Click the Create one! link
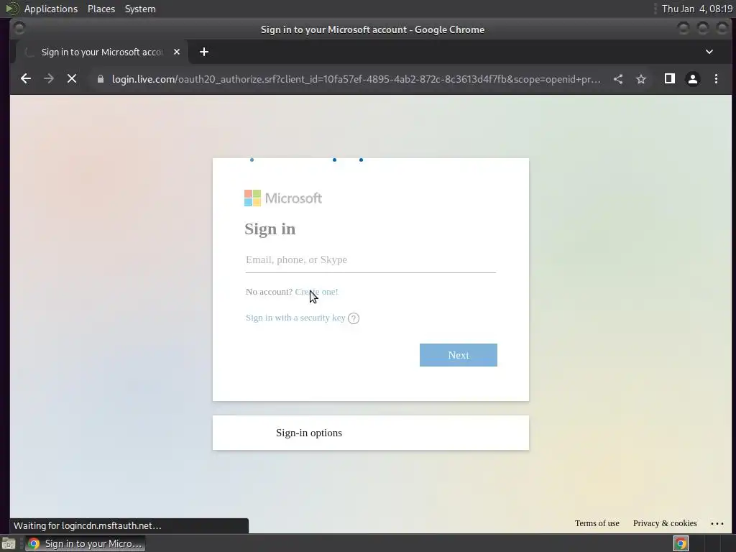This screenshot has height=552, width=736. pyautogui.click(x=316, y=292)
